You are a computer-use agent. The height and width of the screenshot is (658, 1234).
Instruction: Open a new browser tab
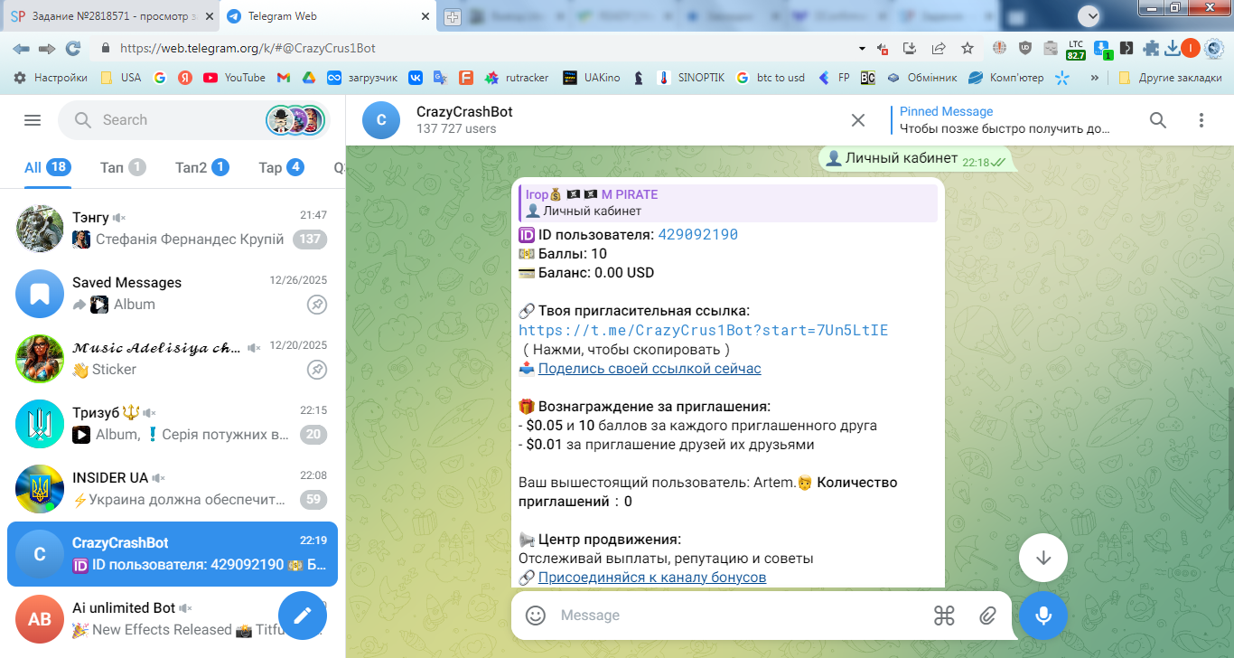pos(453,16)
